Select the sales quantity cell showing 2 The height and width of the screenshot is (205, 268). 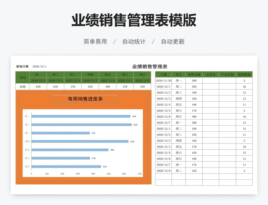click(244, 171)
